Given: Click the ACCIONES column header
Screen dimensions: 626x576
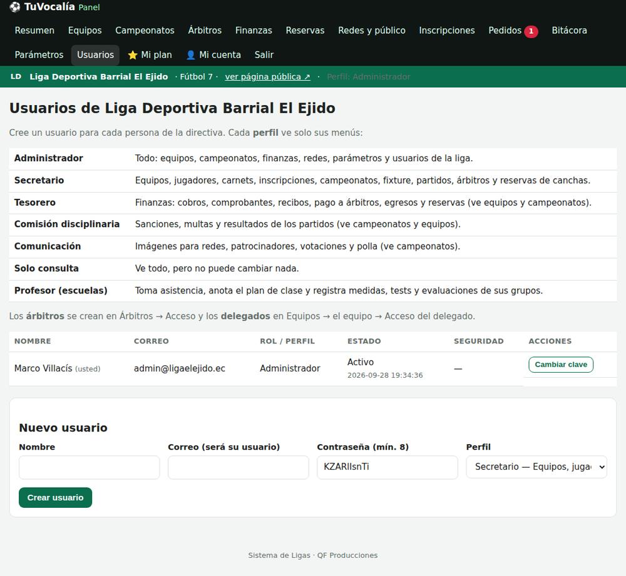Looking at the screenshot, I should click(x=550, y=341).
